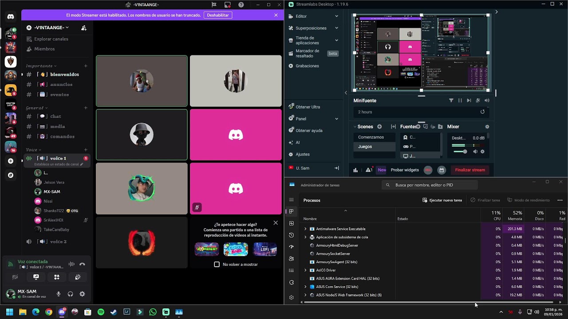Open Streamlabs performance stats bar icon
The image size is (568, 319).
pos(355,170)
